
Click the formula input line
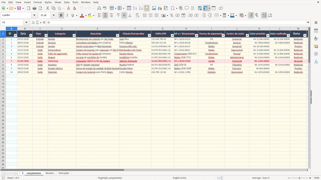[x=176, y=22]
